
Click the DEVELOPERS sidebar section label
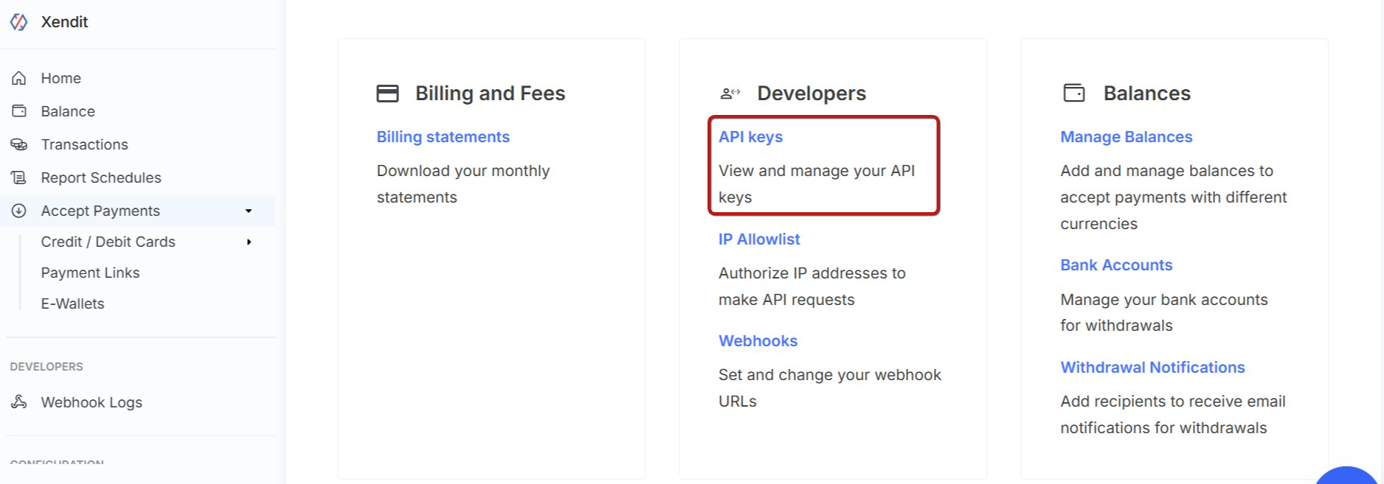[x=46, y=367]
